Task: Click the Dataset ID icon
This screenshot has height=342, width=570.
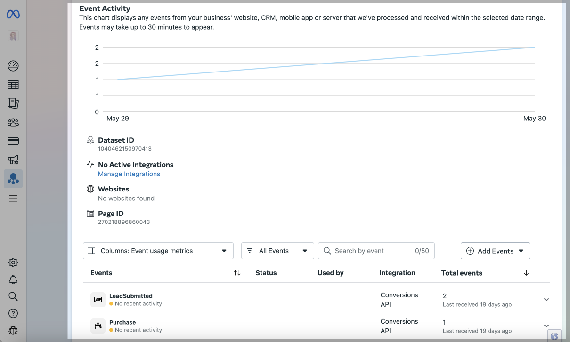Action: [90, 140]
